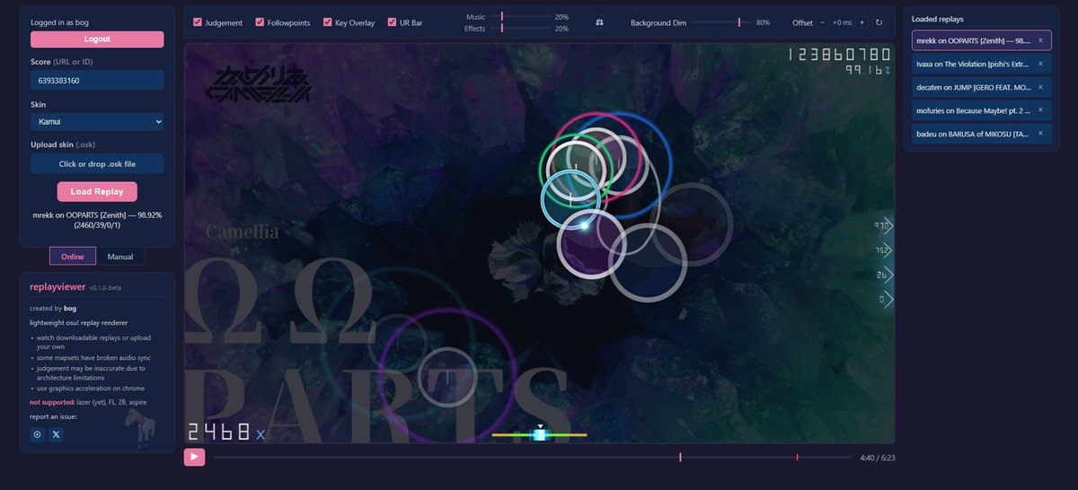Click the score counter 123860780
The height and width of the screenshot is (490, 1078).
click(x=840, y=55)
